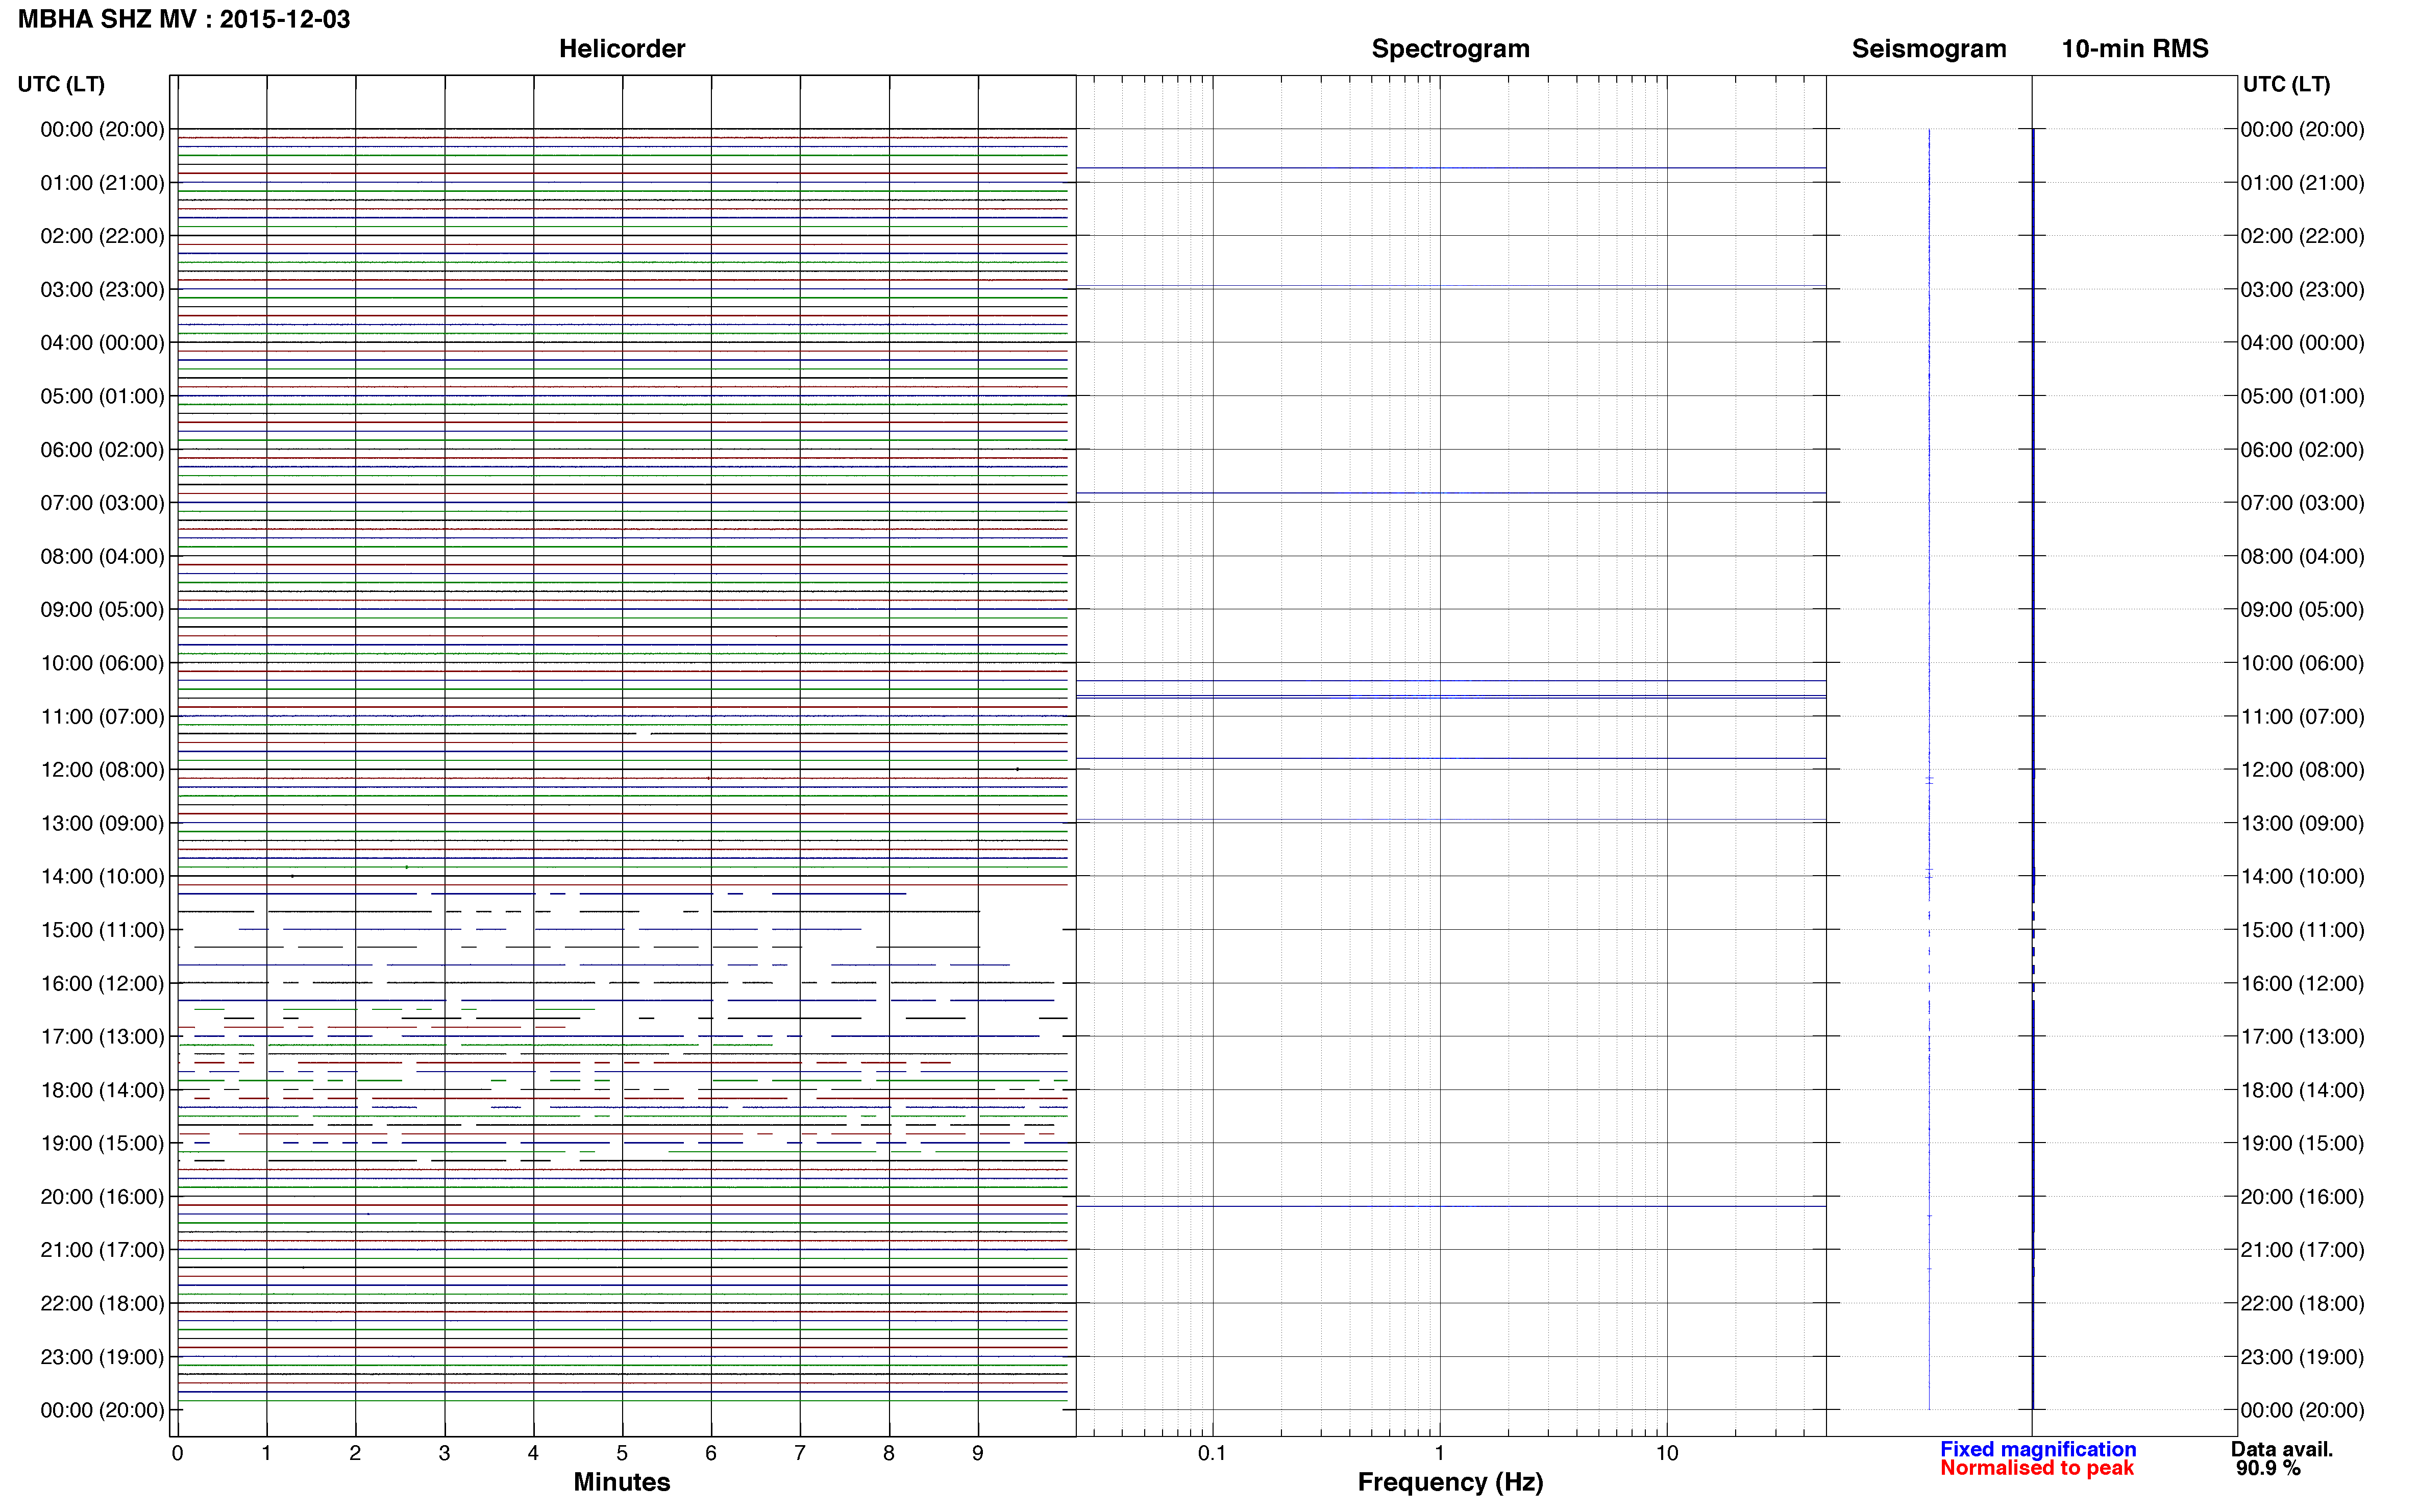Click right time label '06:00 (02:00)'
Screen dimensions: 2419x1512
(x=2303, y=450)
